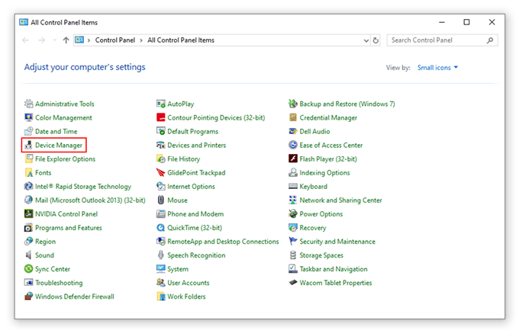This screenshot has width=519, height=333.
Task: Click the NVIDIA Control Panel icon
Action: [x=29, y=214]
